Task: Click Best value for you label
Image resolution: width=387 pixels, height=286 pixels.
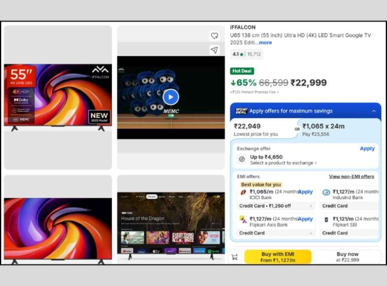Action: click(261, 185)
